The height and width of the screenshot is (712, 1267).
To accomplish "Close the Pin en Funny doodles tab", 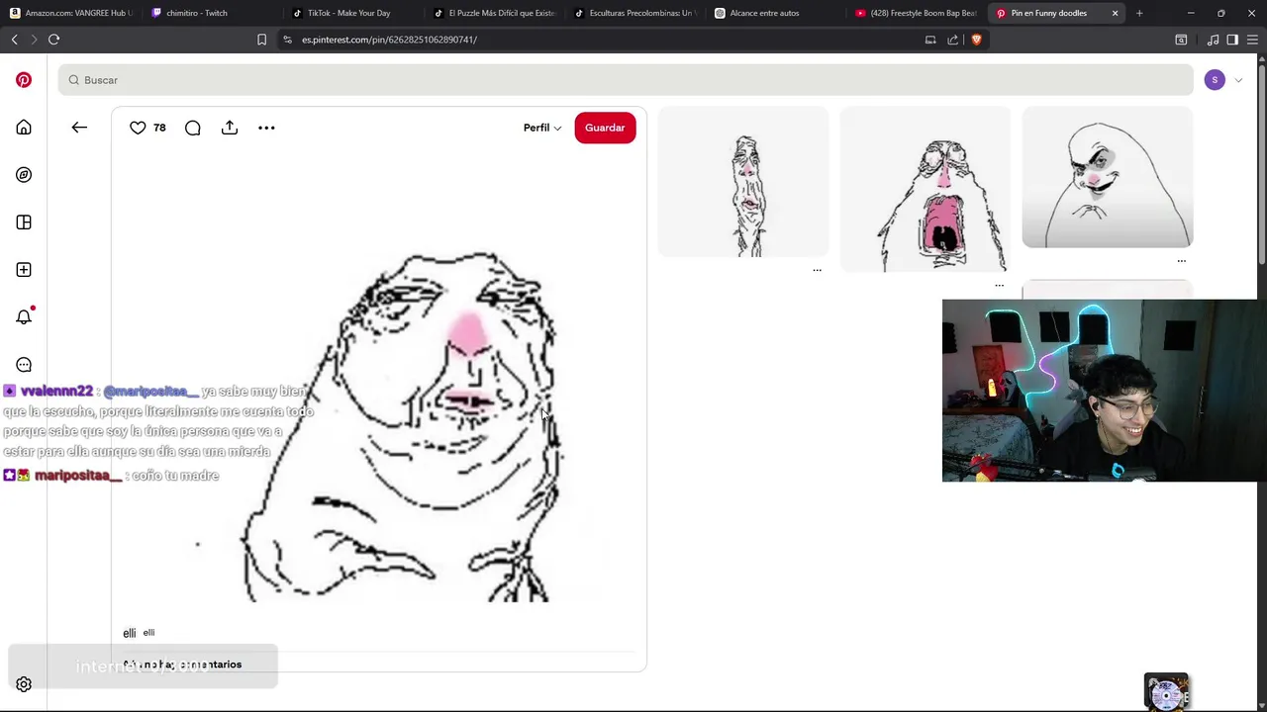I will point(1115,13).
